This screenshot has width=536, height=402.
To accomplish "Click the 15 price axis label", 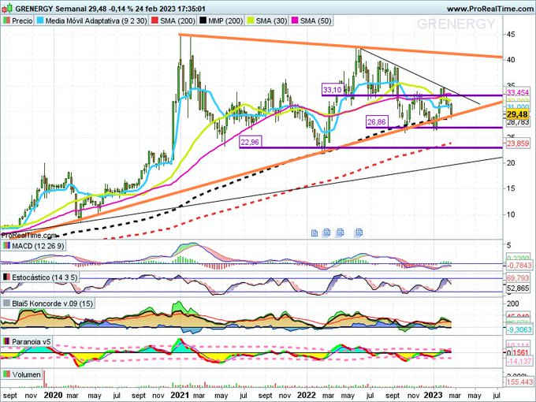I will [x=511, y=188].
